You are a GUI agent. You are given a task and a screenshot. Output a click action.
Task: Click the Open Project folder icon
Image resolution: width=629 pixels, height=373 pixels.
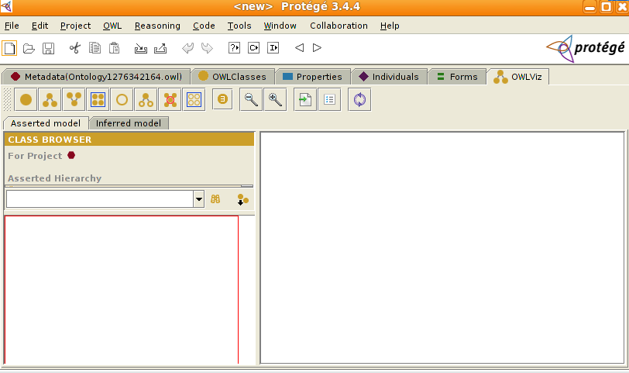[29, 48]
